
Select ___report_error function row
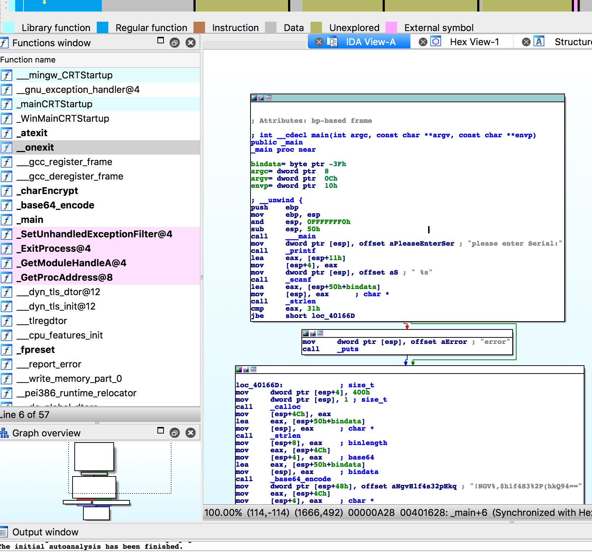click(100, 364)
